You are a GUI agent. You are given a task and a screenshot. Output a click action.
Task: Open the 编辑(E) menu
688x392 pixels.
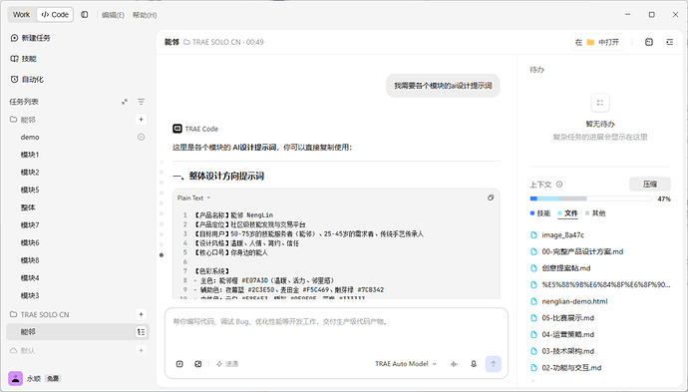pyautogui.click(x=113, y=15)
